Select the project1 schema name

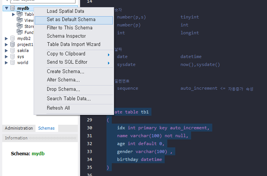pyautogui.click(x=25, y=44)
